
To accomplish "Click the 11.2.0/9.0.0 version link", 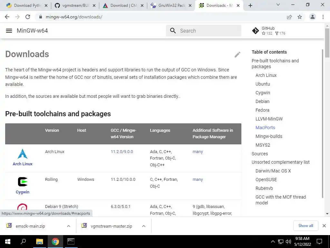I will 122,152.
